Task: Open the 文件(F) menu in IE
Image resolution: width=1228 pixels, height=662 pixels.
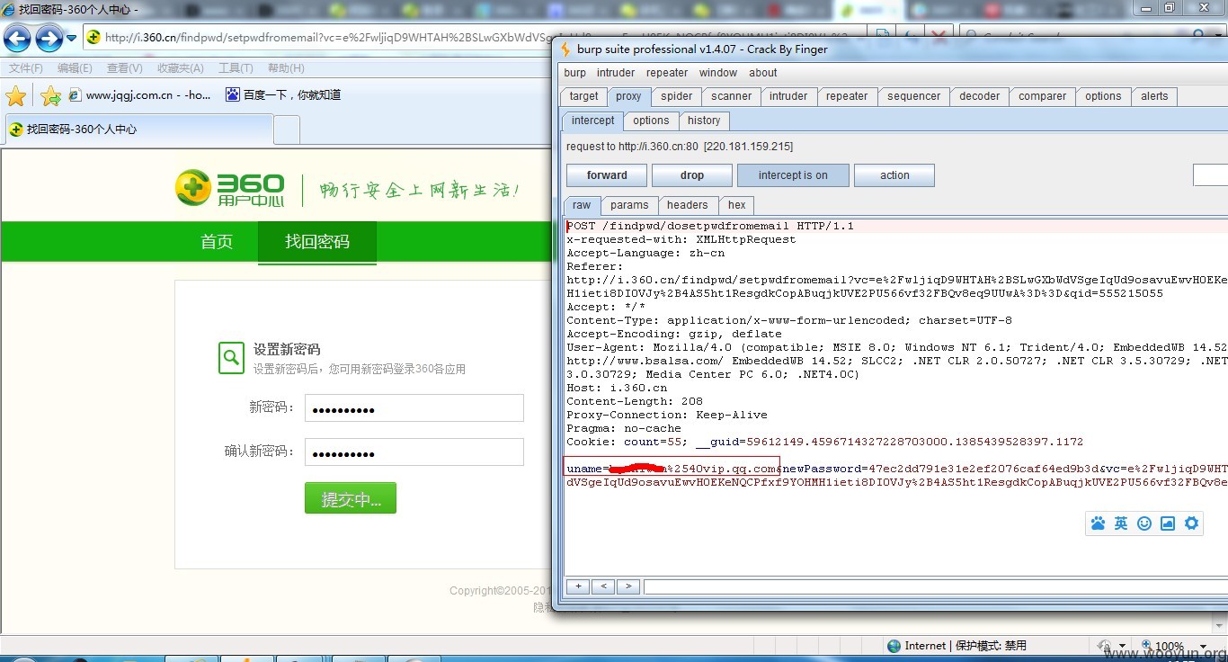Action: coord(25,68)
